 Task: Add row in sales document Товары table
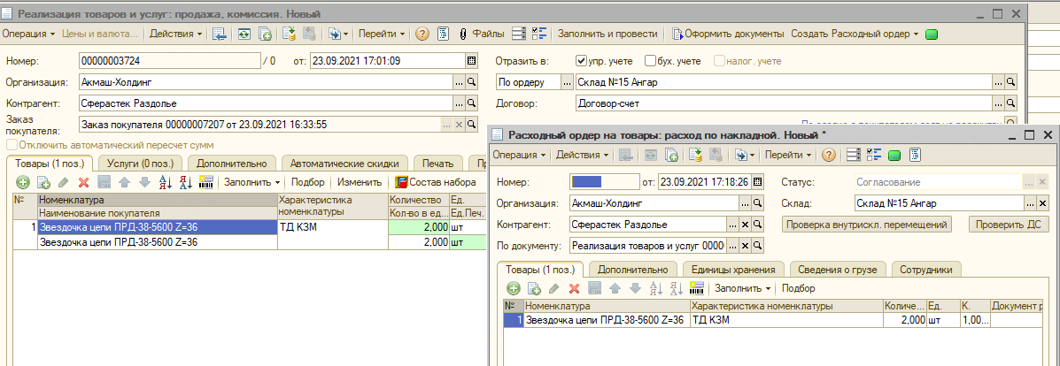[x=22, y=182]
